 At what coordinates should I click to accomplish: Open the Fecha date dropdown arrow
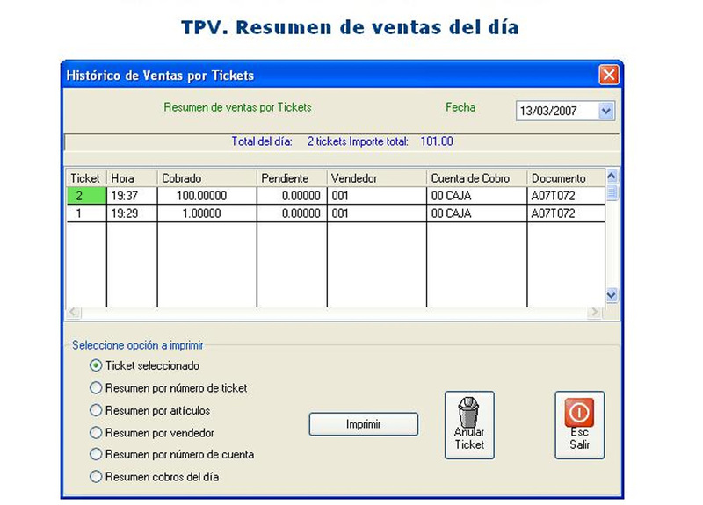[x=606, y=111]
